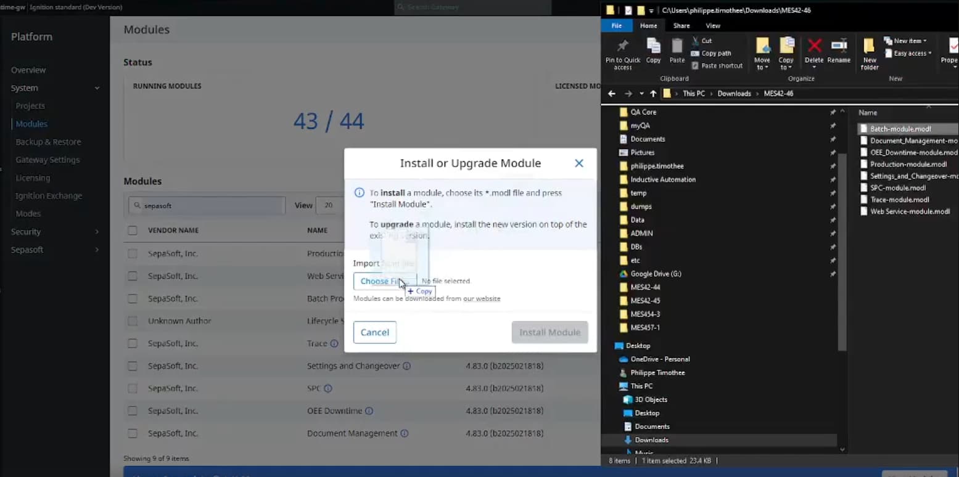Follow the 'our website' download link

482,299
